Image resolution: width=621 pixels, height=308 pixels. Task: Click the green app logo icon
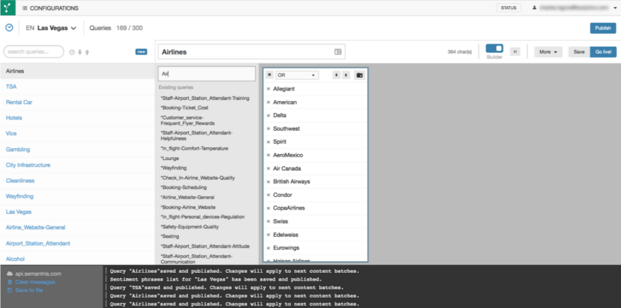(x=8, y=7)
